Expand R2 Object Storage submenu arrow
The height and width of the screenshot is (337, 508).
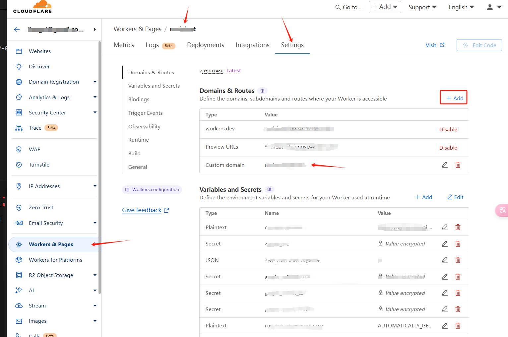(x=95, y=275)
